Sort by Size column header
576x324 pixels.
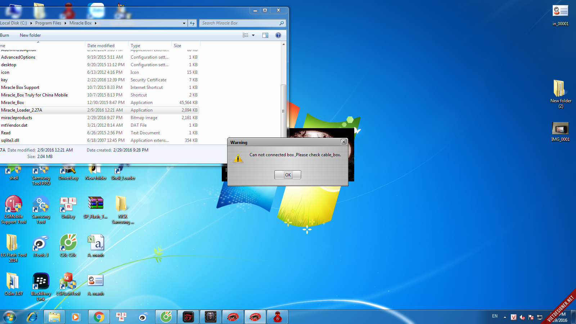(x=185, y=46)
